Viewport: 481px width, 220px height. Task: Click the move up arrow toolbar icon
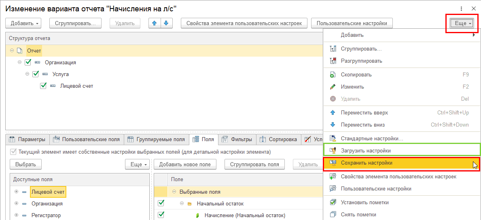tap(154, 23)
